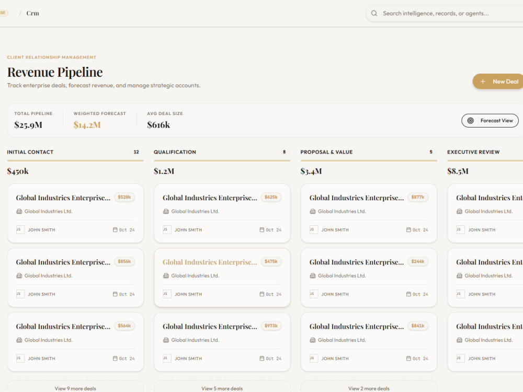Click the Initial Contact column header
The height and width of the screenshot is (392, 523).
(30, 152)
